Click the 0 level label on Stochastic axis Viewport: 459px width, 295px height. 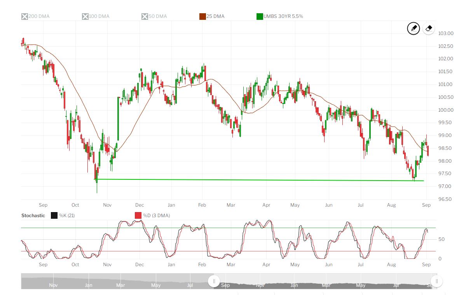coord(440,259)
